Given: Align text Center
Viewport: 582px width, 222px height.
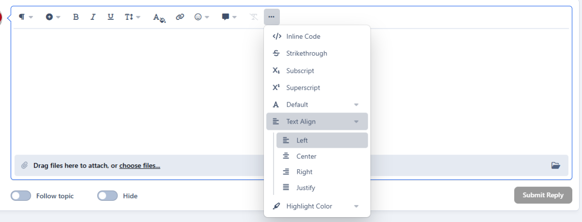Looking at the screenshot, I should [322, 156].
